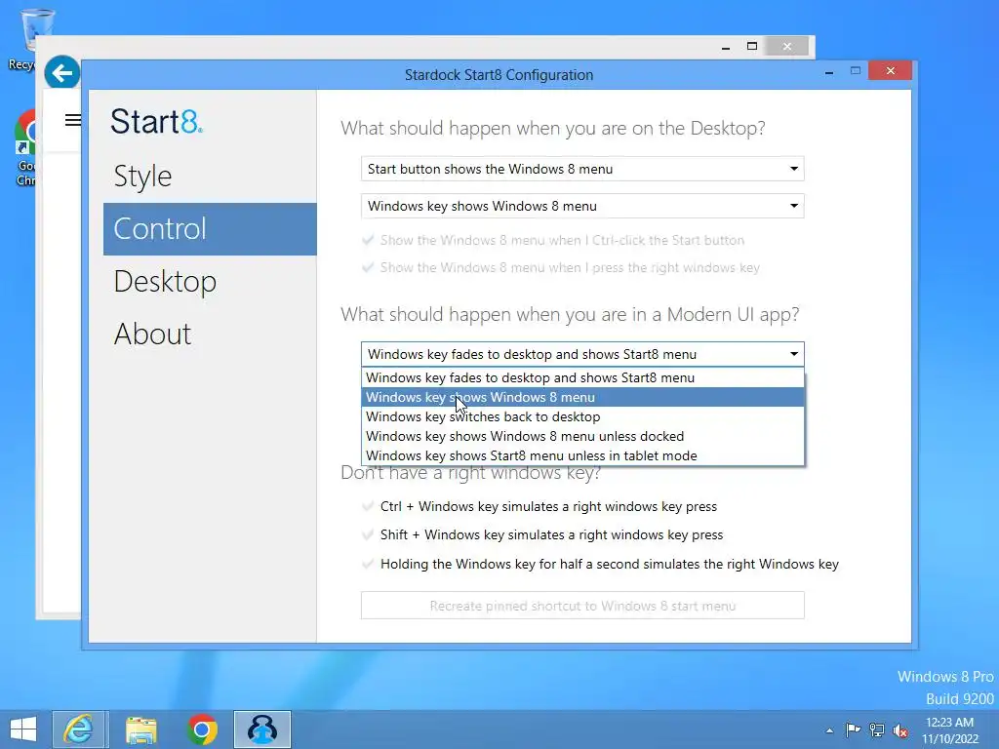999x749 pixels.
Task: Minimize the background window
Action: point(726,47)
